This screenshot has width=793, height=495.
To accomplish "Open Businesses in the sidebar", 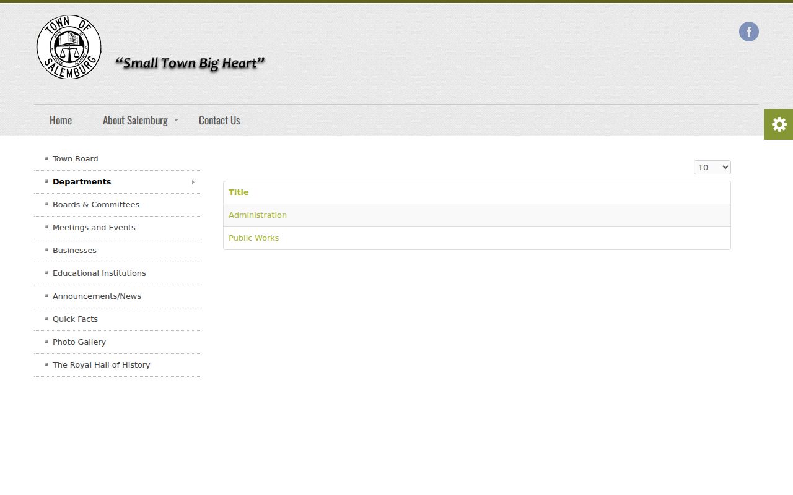I will coord(74,251).
